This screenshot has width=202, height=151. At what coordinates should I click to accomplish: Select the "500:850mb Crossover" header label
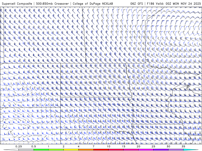(52, 4)
